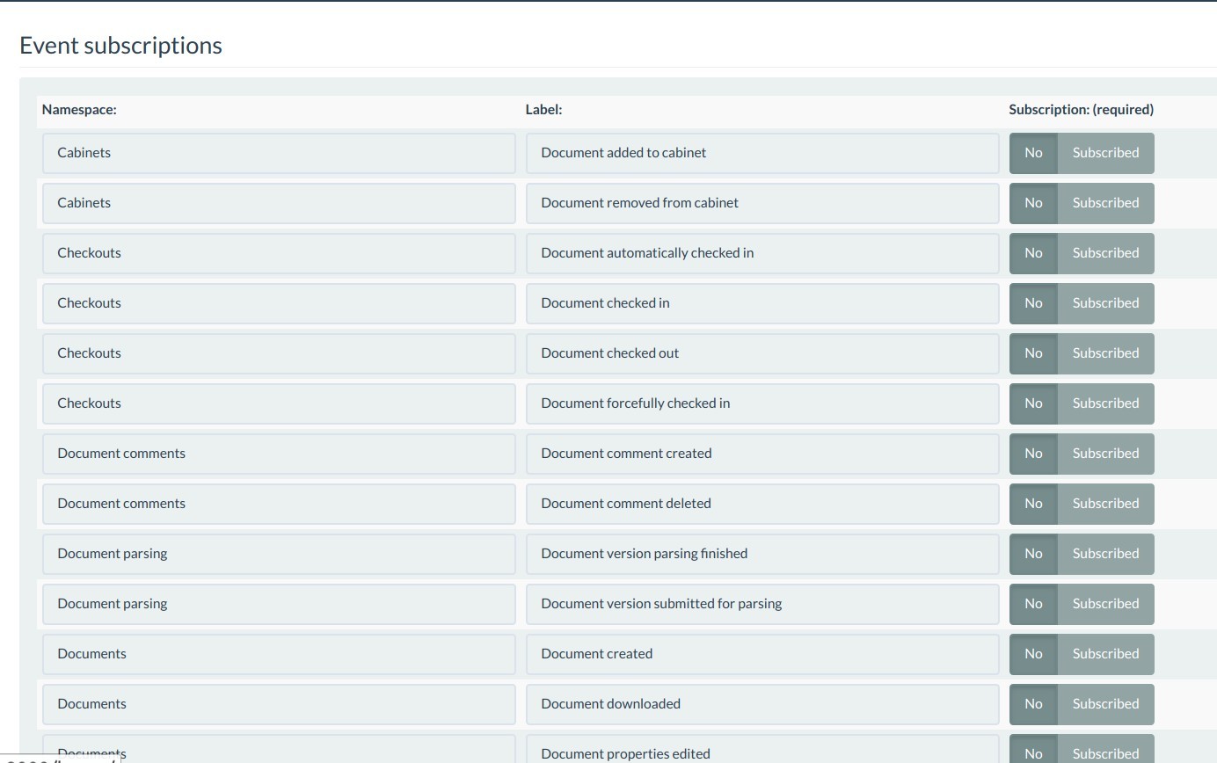The height and width of the screenshot is (763, 1217).
Task: Set Document checked out to No
Action: [x=1033, y=353]
